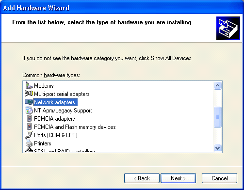Pick PCMCIA and Flash memory devices
This screenshot has width=244, height=190.
[75, 127]
